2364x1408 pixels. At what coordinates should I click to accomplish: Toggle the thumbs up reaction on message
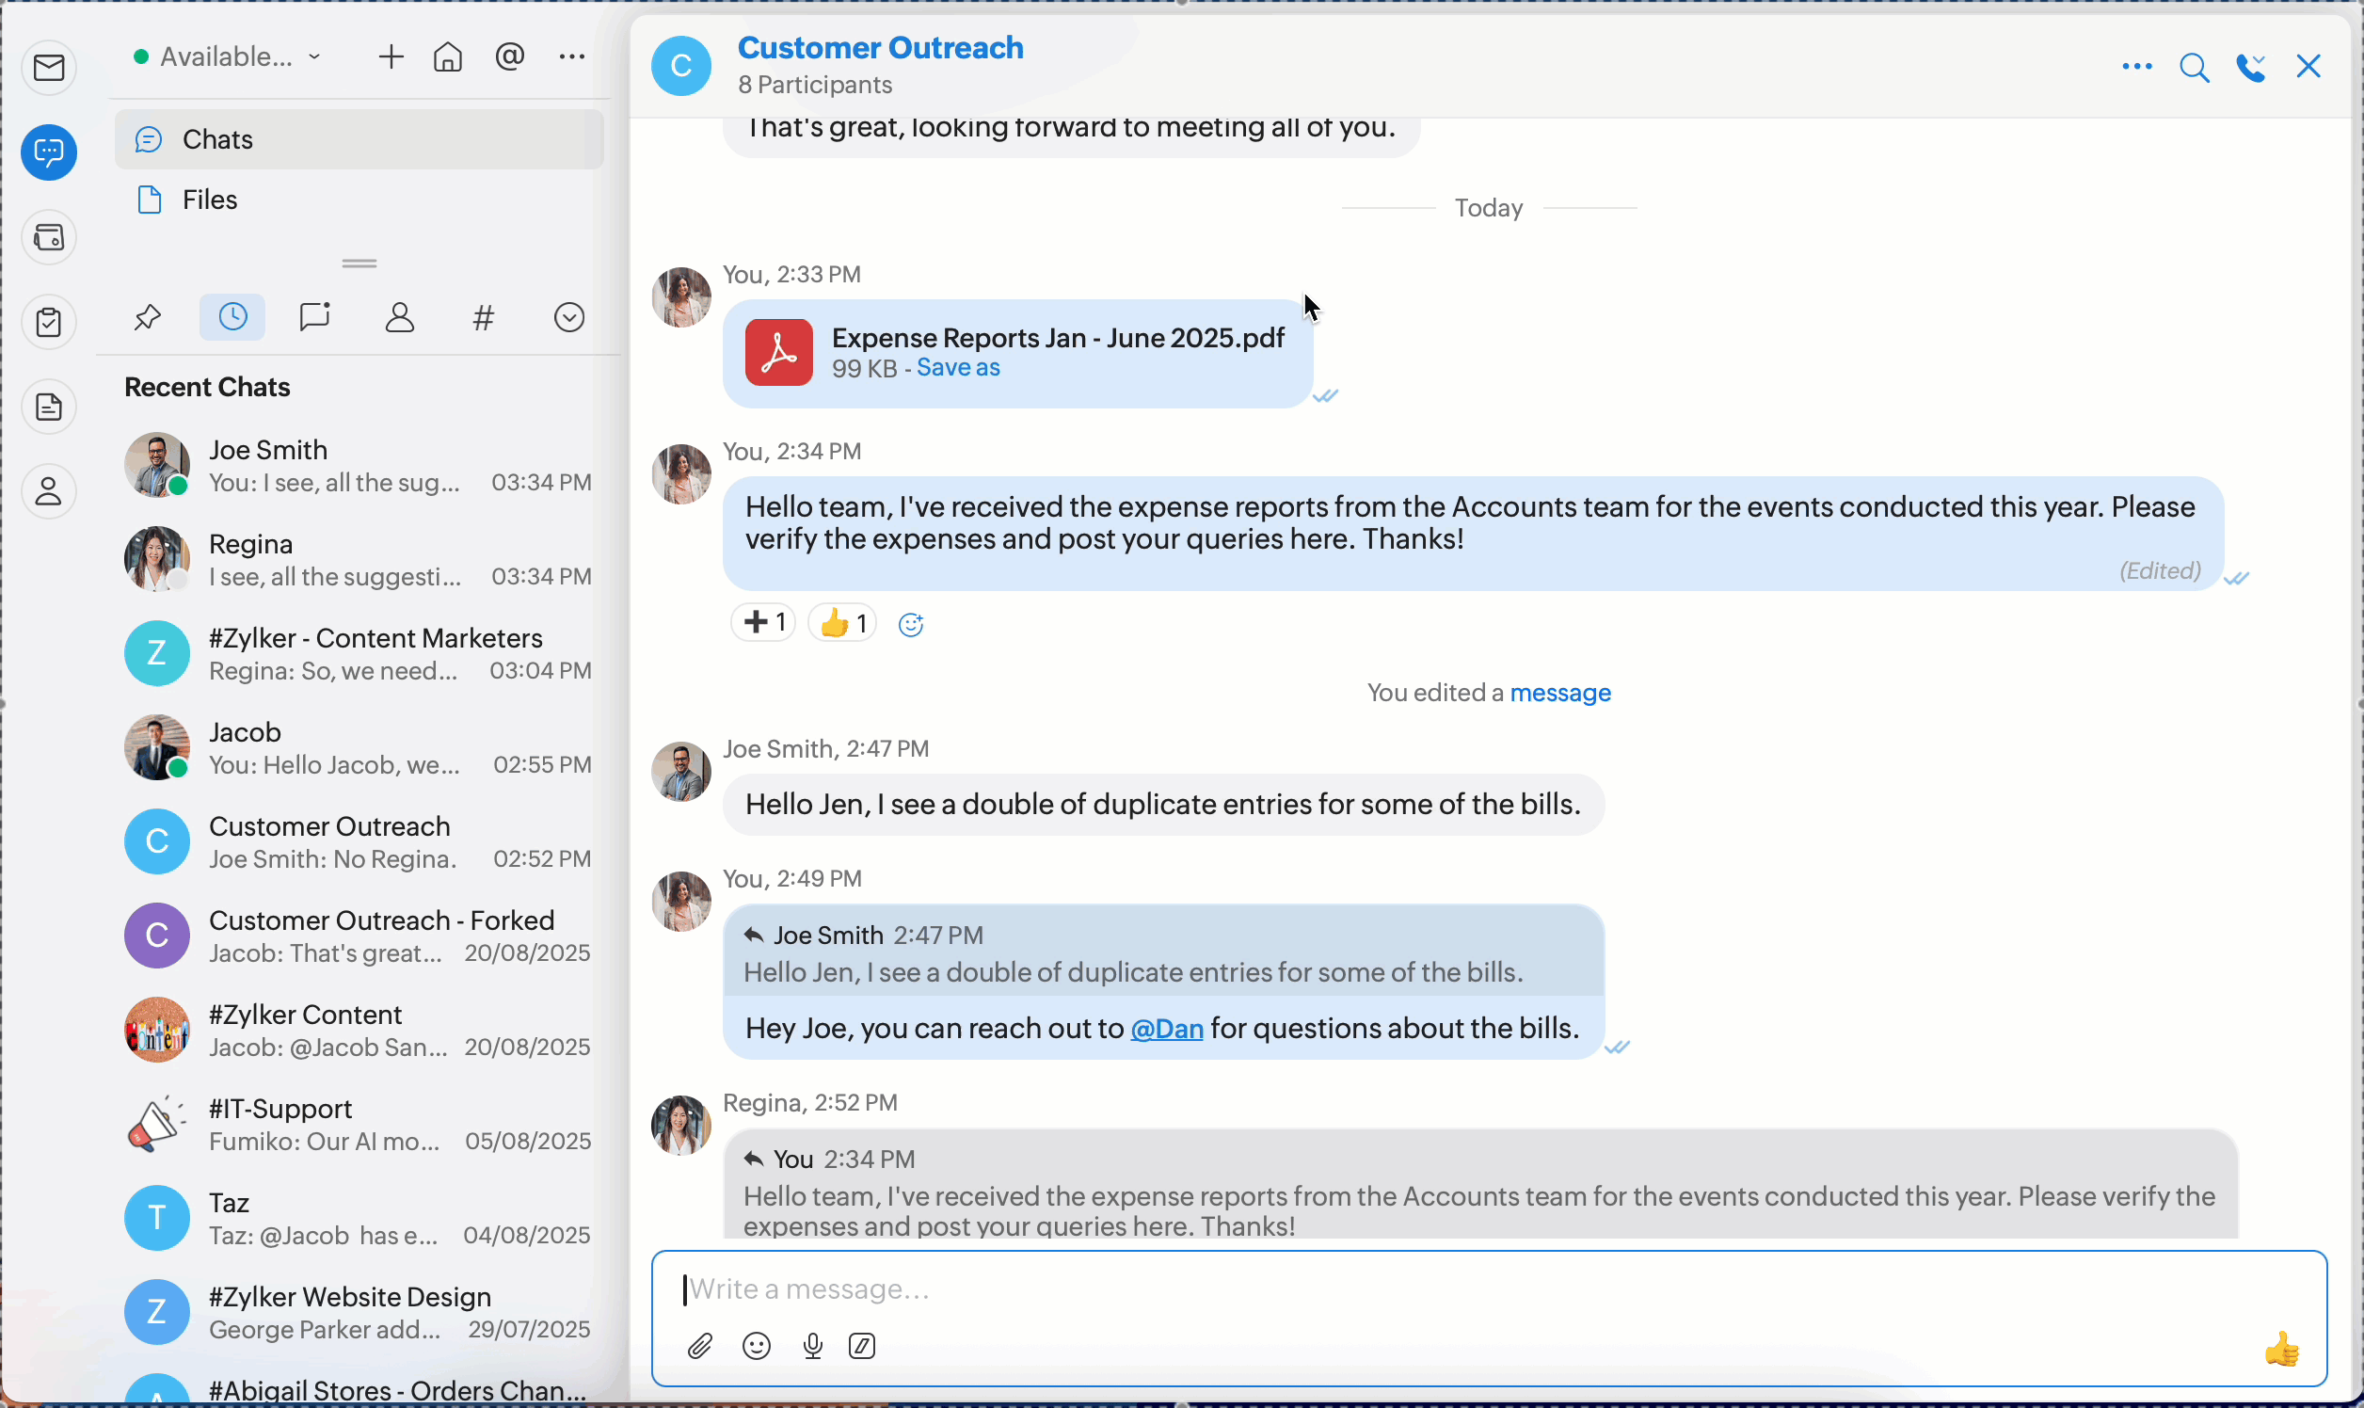841,623
